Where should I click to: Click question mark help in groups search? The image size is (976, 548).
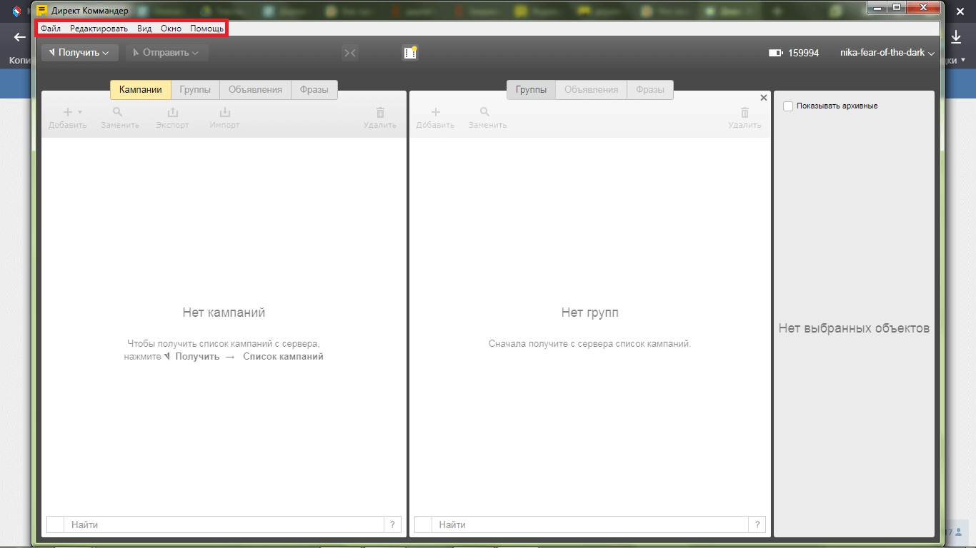click(x=759, y=524)
